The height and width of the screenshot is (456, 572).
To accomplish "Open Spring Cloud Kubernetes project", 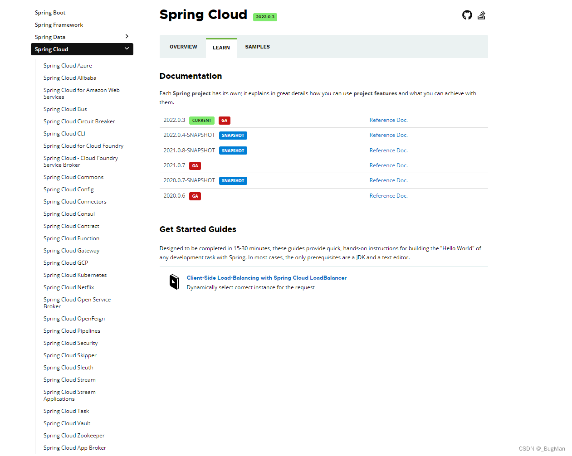I will click(75, 275).
